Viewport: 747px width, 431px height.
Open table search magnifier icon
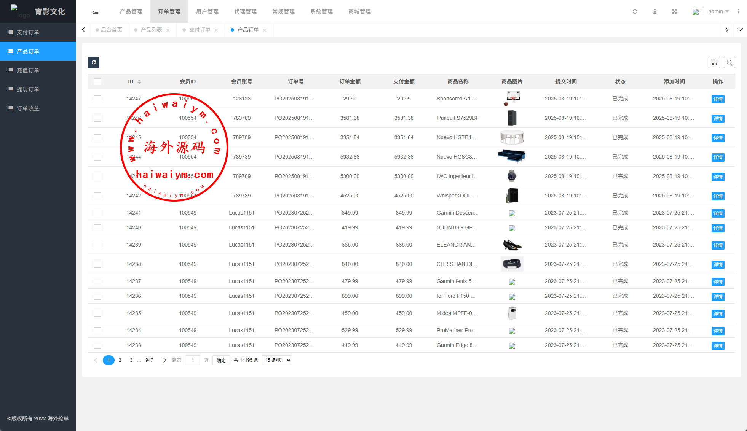click(x=729, y=62)
